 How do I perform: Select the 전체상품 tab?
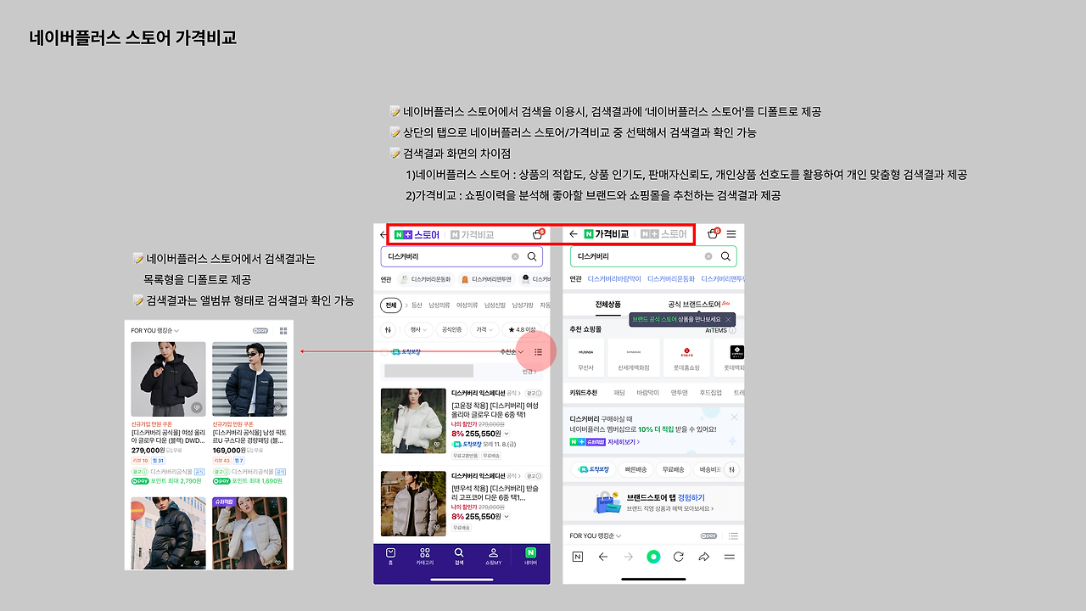pyautogui.click(x=607, y=304)
